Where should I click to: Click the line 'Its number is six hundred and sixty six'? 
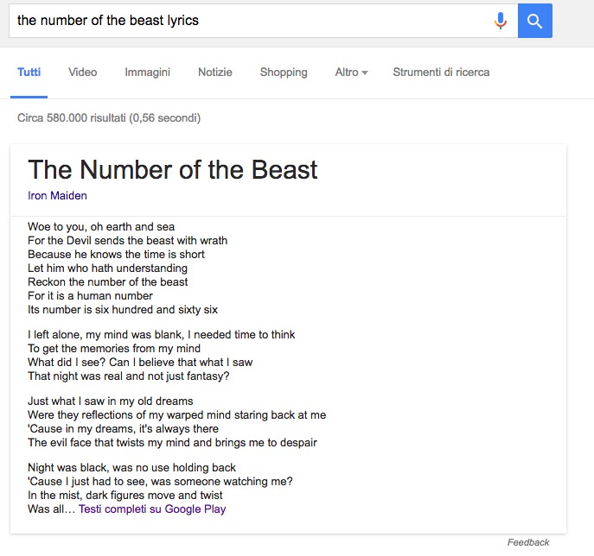pyautogui.click(x=123, y=310)
